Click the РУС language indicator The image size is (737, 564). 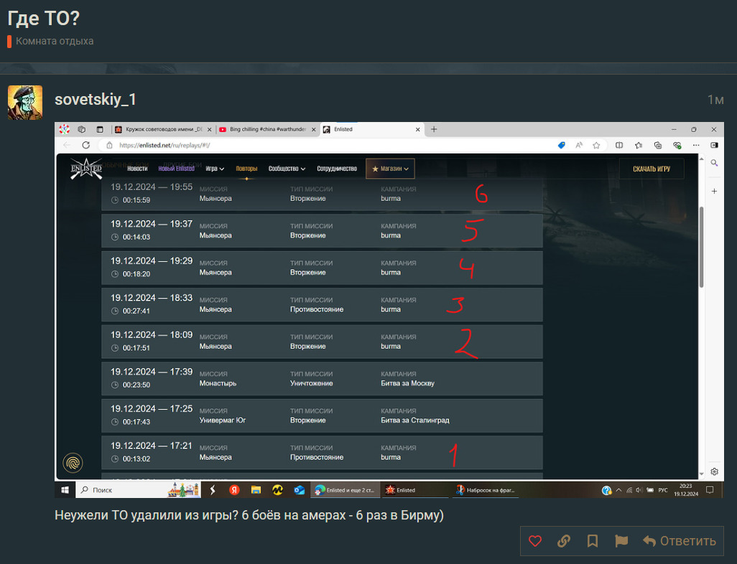(663, 490)
